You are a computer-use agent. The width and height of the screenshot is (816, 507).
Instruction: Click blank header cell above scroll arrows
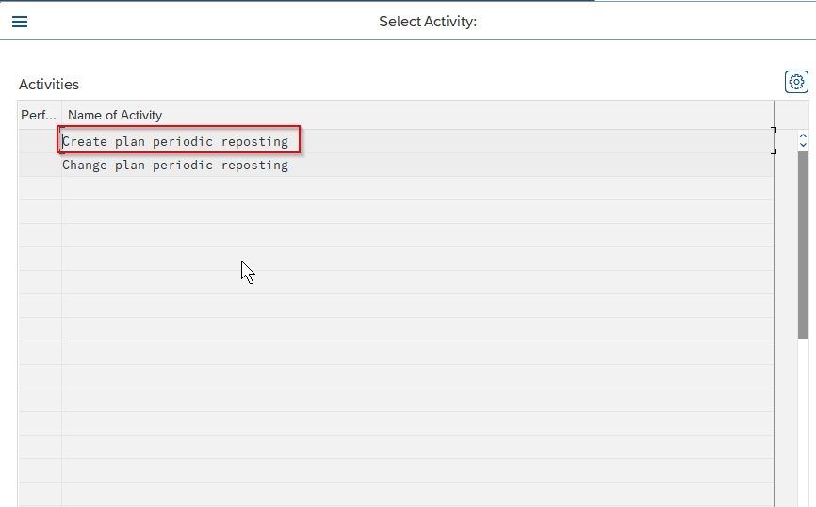[792, 115]
